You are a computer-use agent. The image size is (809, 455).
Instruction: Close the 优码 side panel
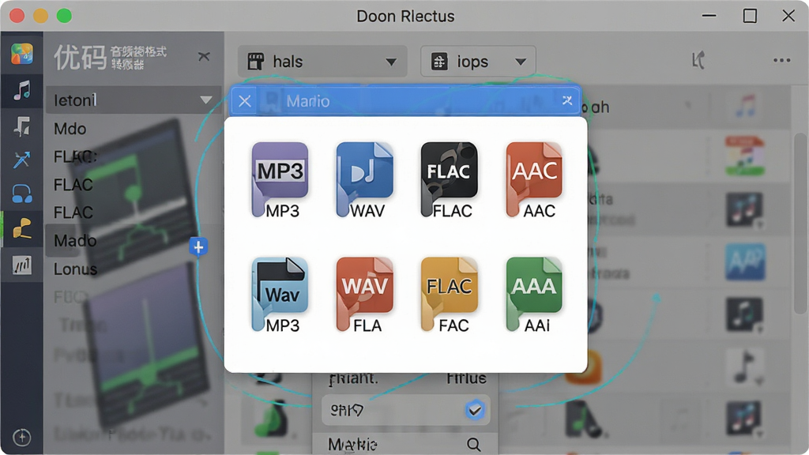[x=204, y=56]
